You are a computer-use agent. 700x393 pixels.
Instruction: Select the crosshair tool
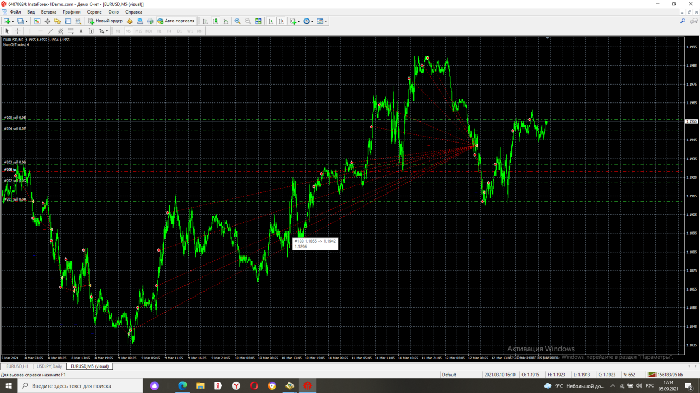17,31
